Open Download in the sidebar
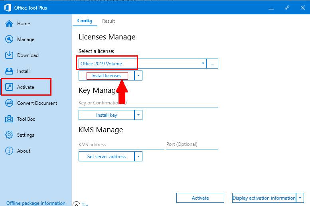The width and height of the screenshot is (310, 206). coord(28,55)
